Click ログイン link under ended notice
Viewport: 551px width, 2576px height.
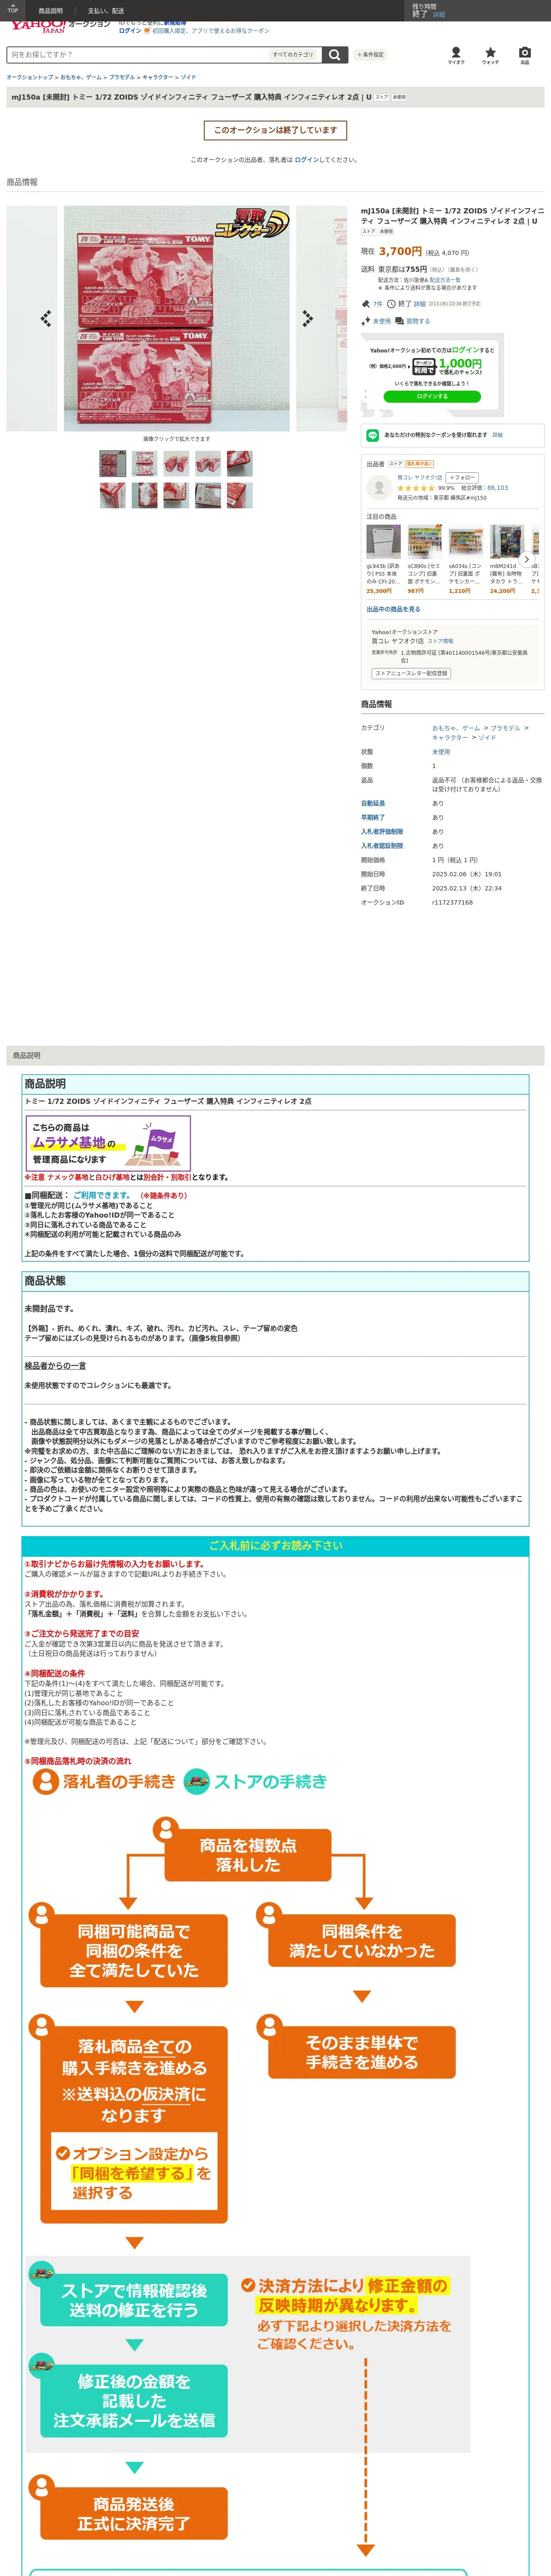[307, 160]
